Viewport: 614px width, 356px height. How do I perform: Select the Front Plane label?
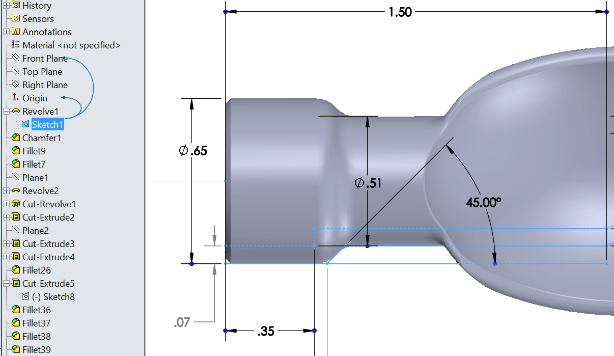coord(45,59)
